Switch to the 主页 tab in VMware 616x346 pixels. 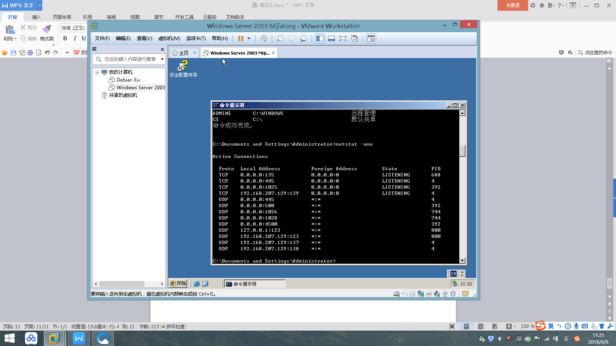[181, 53]
